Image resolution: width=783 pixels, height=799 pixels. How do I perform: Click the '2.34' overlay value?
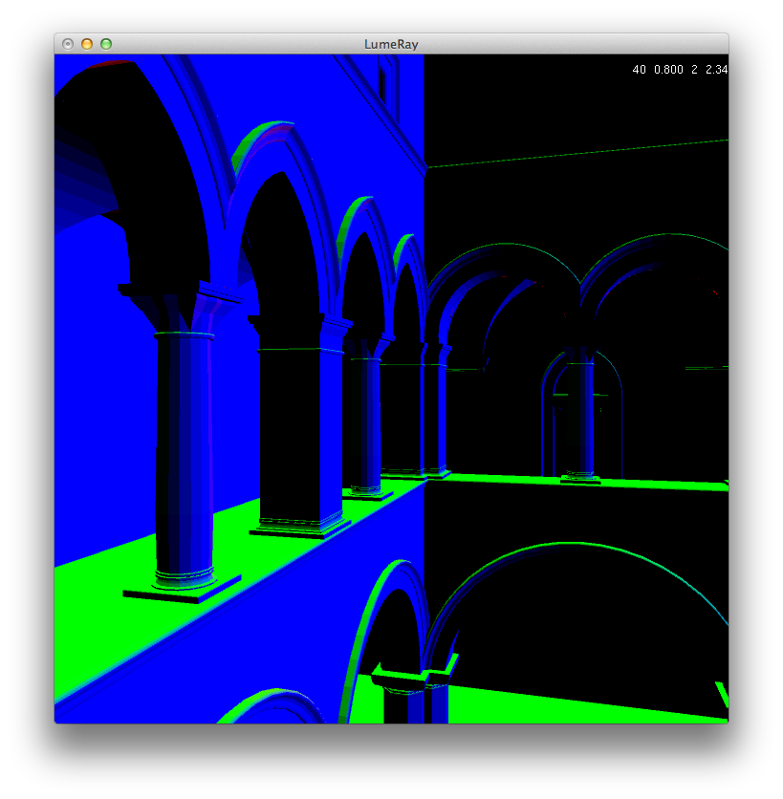[716, 70]
